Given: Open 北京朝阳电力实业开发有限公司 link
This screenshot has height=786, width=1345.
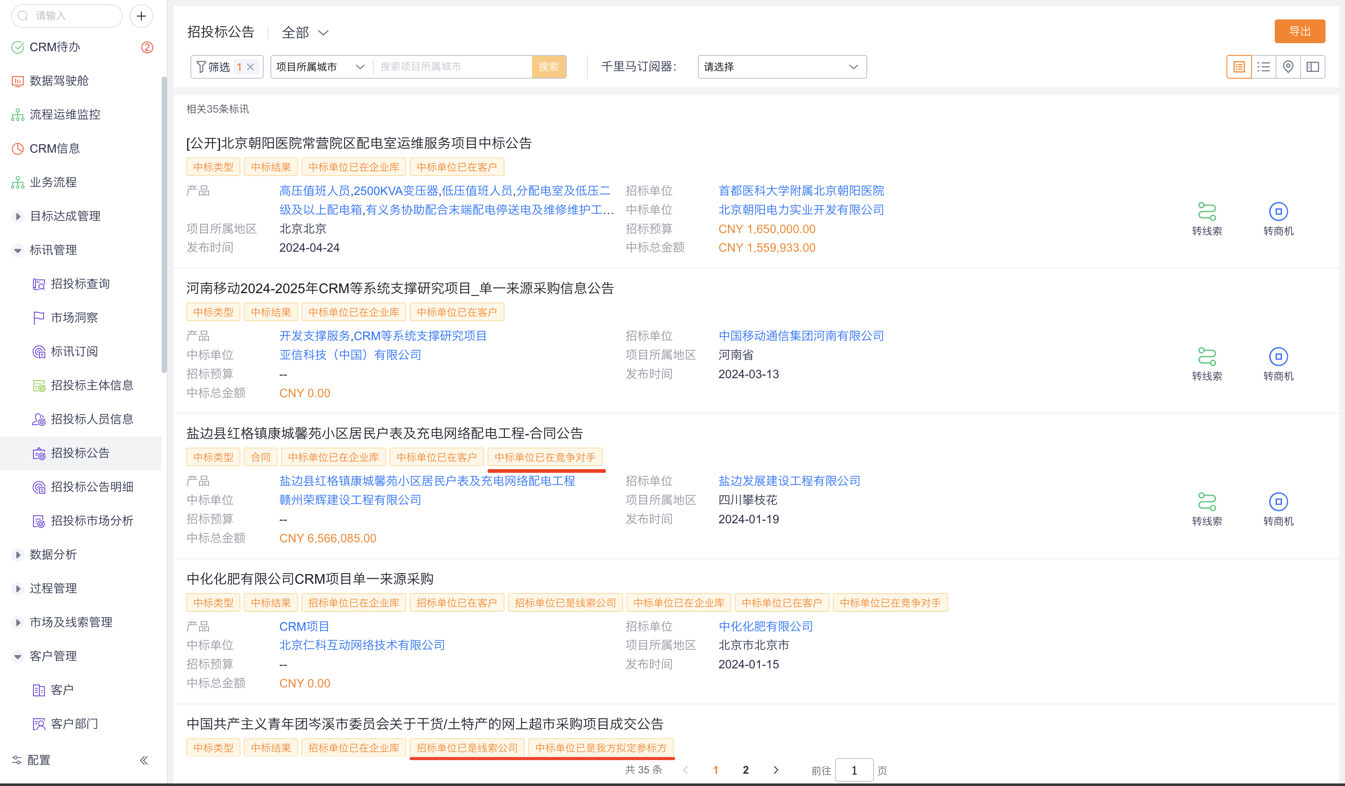Looking at the screenshot, I should [801, 210].
